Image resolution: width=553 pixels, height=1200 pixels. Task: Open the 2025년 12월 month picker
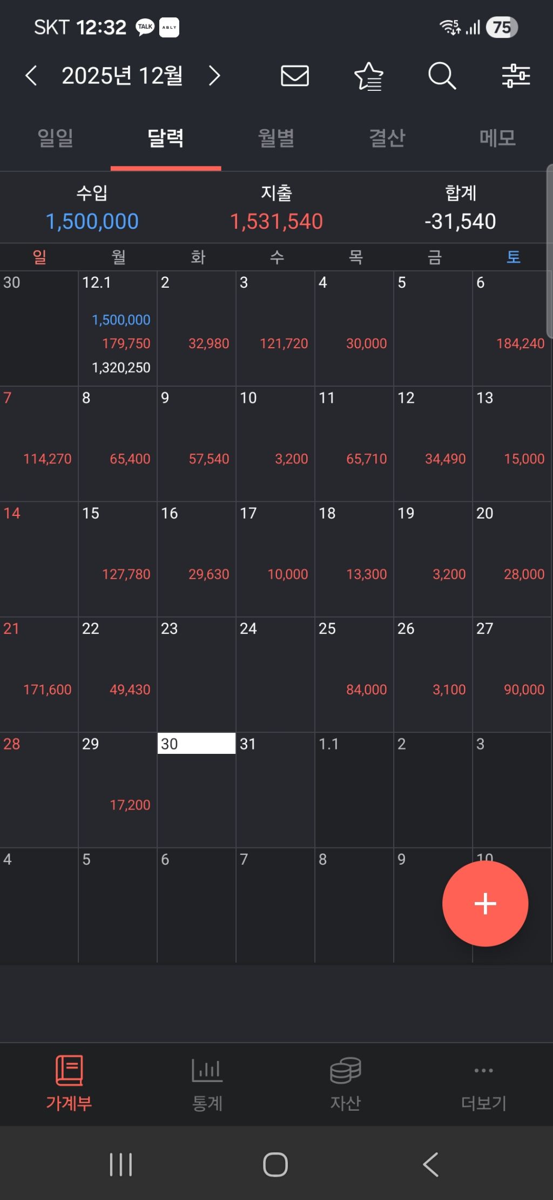pyautogui.click(x=122, y=76)
